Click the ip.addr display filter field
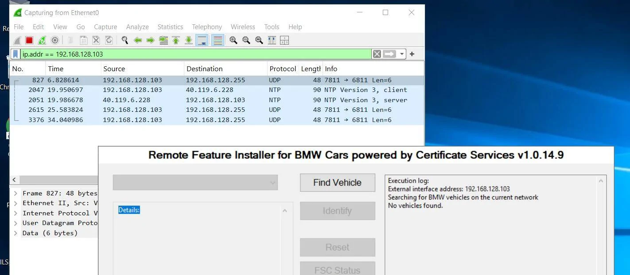The image size is (630, 275). tap(195, 54)
